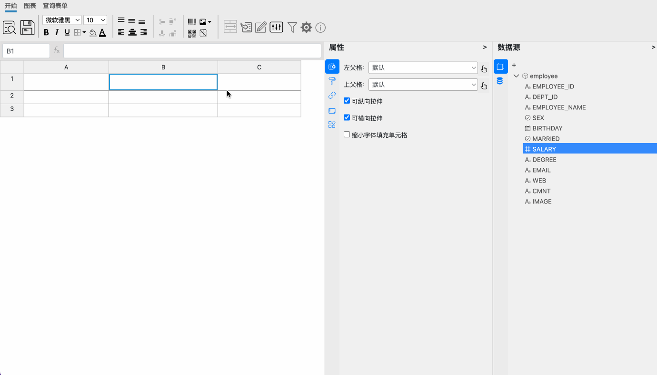Select the BIRTHDAY field
The image size is (657, 375).
point(547,128)
